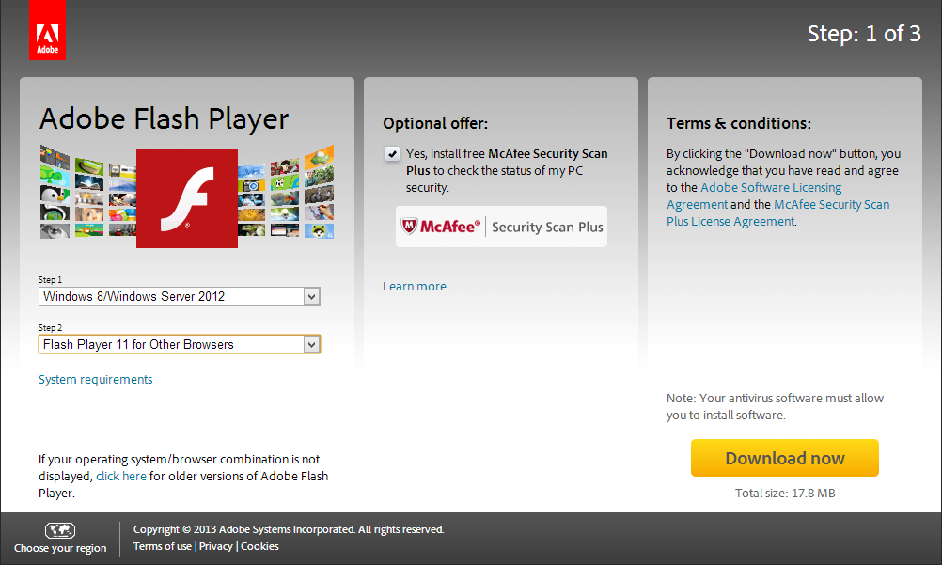Open the System requirements link

(96, 379)
